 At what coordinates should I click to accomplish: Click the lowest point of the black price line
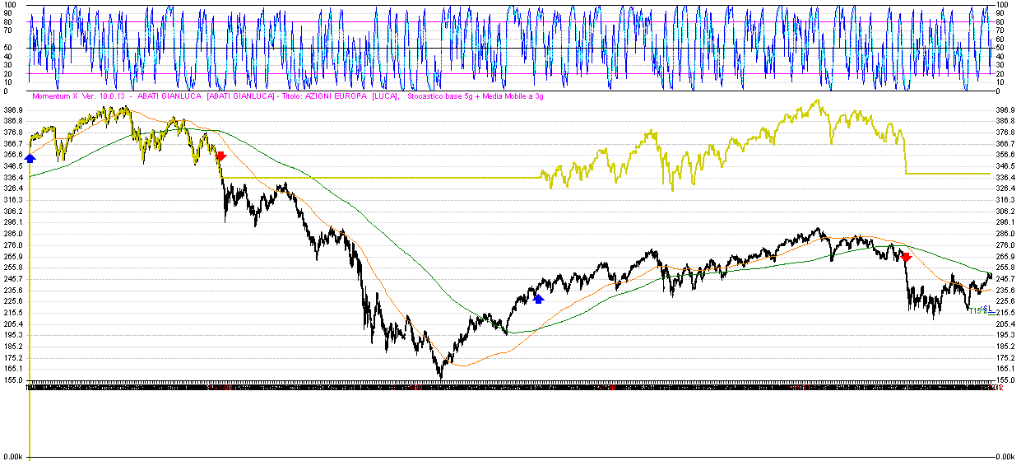[x=440, y=377]
